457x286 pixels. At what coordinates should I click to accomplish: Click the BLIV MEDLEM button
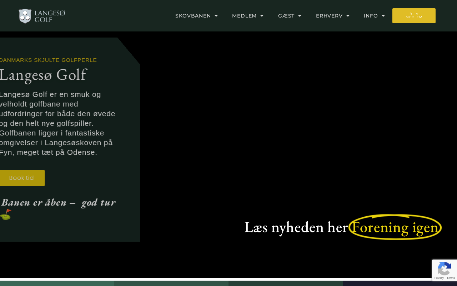pyautogui.click(x=414, y=16)
